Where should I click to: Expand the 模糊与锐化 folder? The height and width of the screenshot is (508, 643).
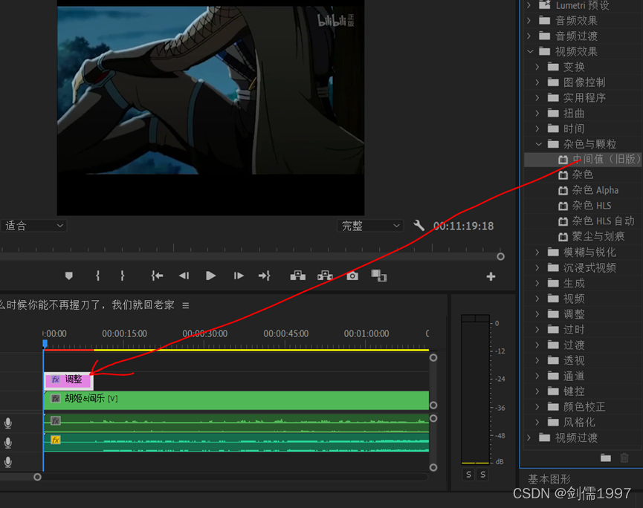tap(537, 253)
